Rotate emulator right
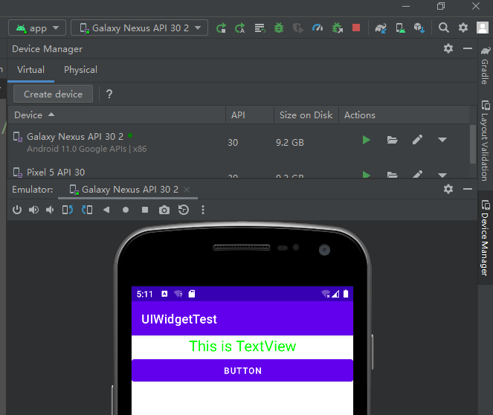493x415 pixels. click(87, 210)
